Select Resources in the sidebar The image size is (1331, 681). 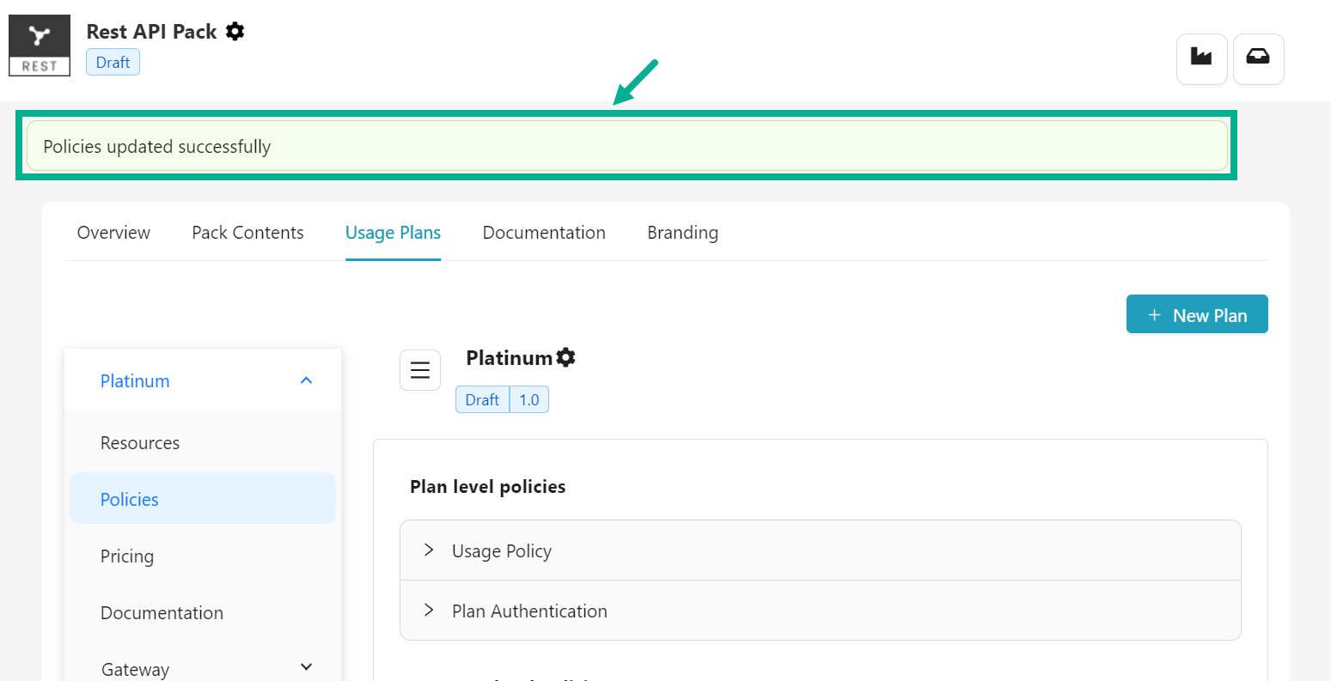pyautogui.click(x=140, y=443)
